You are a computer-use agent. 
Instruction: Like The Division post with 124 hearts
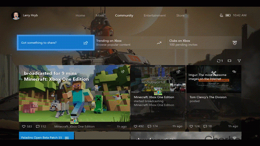(x=191, y=126)
